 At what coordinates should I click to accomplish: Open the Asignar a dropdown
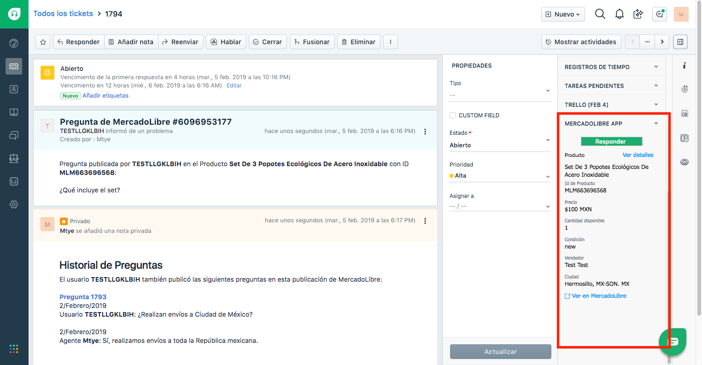[500, 206]
